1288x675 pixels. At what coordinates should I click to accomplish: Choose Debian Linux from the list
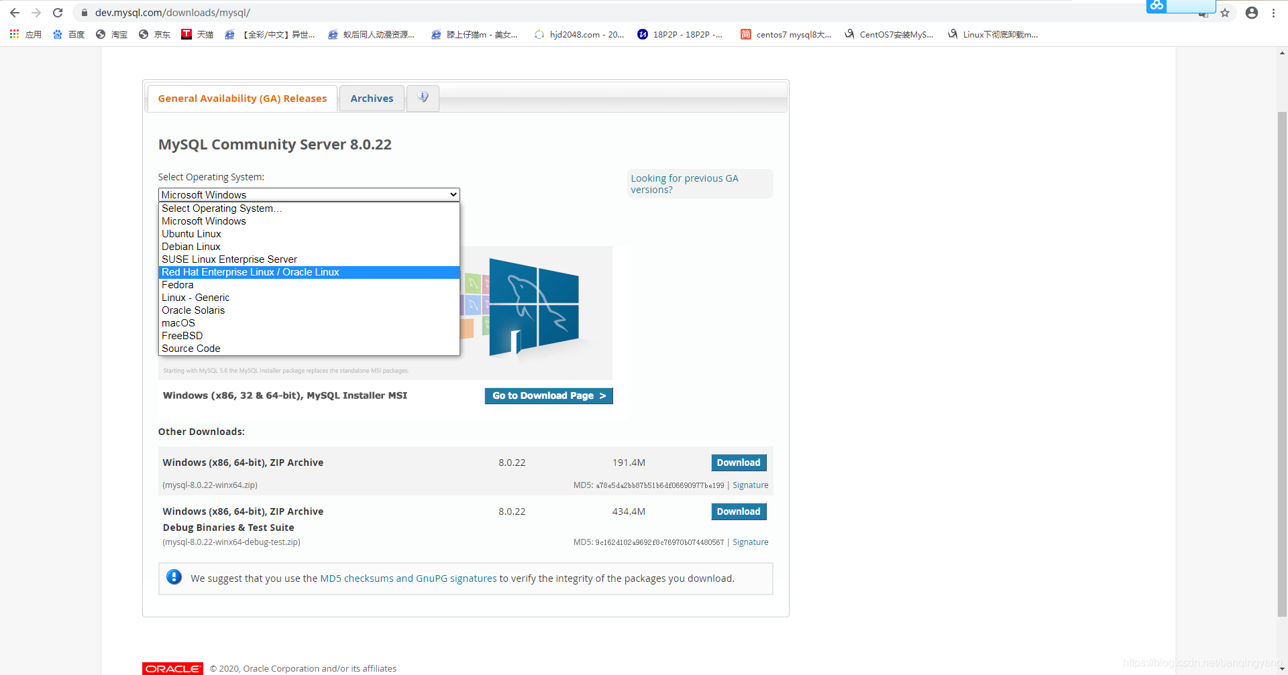click(309, 247)
